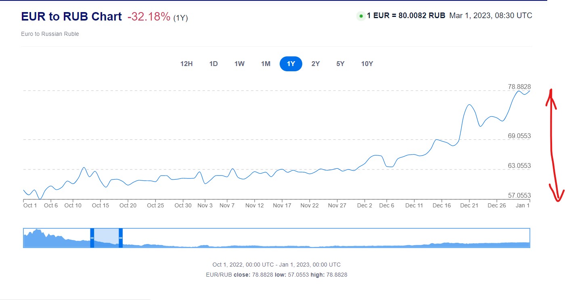565x300 pixels.
Task: Click the EUR/RUB close low high summary
Action: [x=276, y=275]
